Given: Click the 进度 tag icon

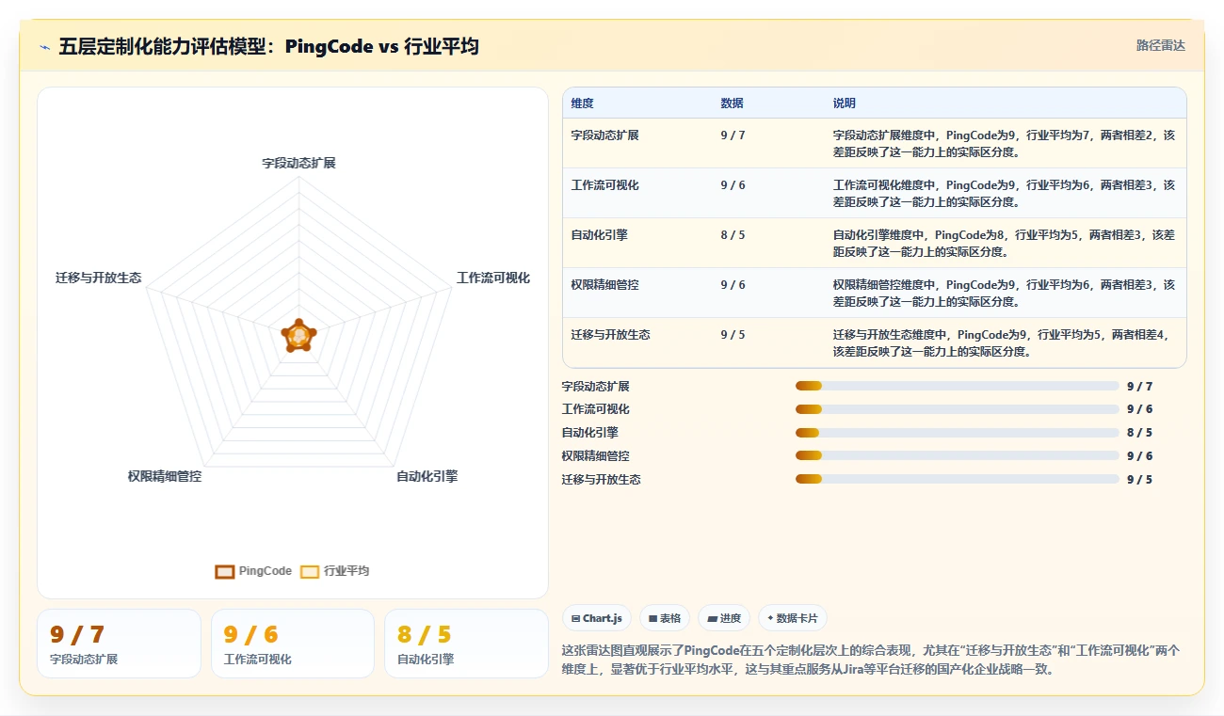Looking at the screenshot, I should pos(713,619).
